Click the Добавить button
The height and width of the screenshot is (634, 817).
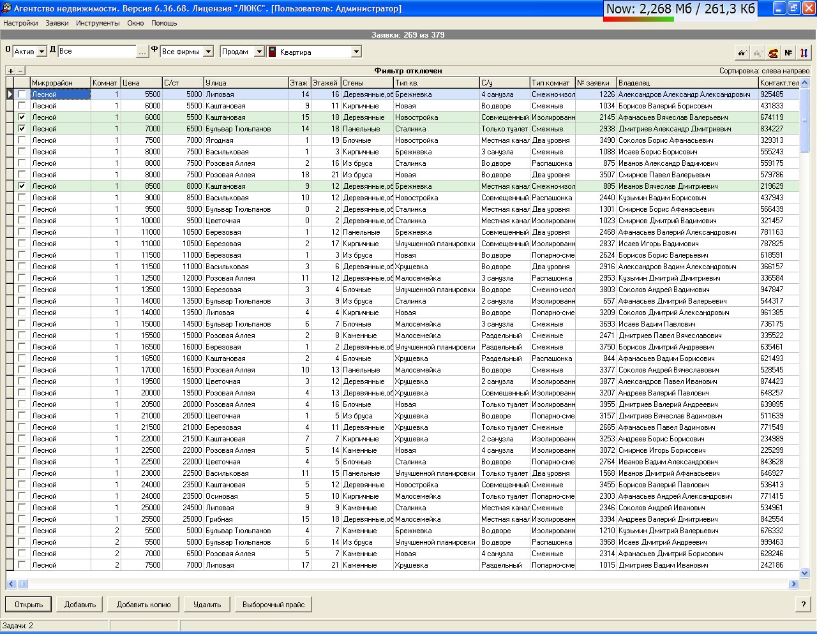pyautogui.click(x=80, y=605)
